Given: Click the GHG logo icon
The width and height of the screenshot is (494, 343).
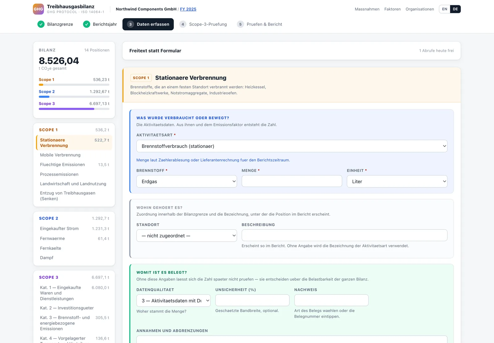Looking at the screenshot, I should tap(38, 9).
